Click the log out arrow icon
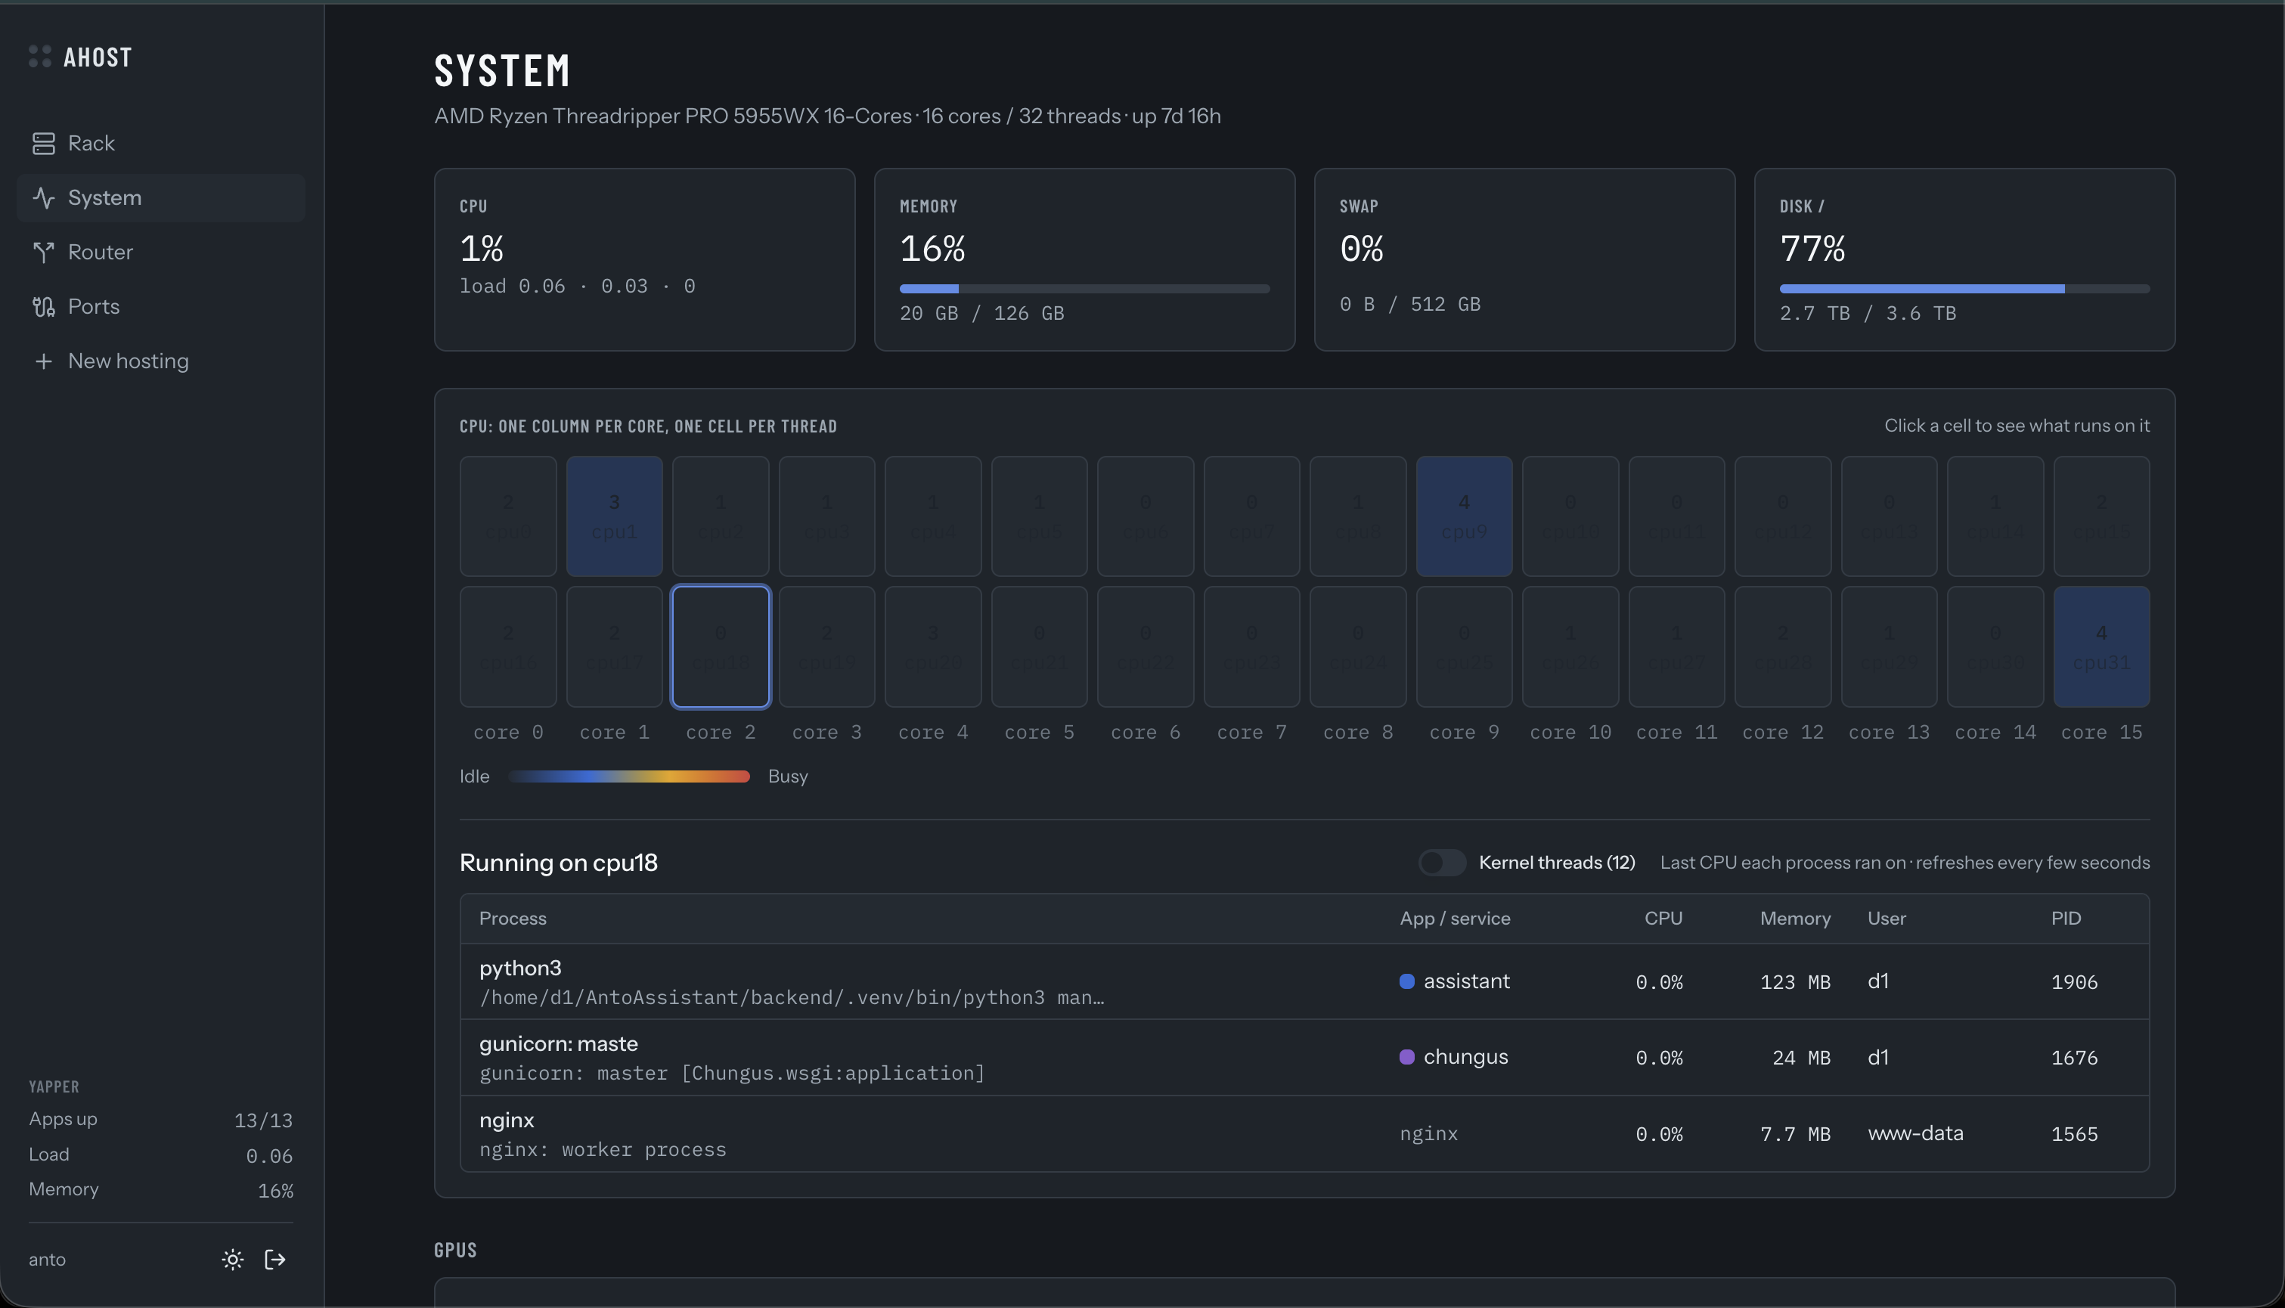 [276, 1260]
